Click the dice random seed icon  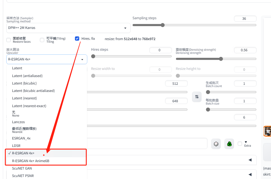[x=216, y=144]
